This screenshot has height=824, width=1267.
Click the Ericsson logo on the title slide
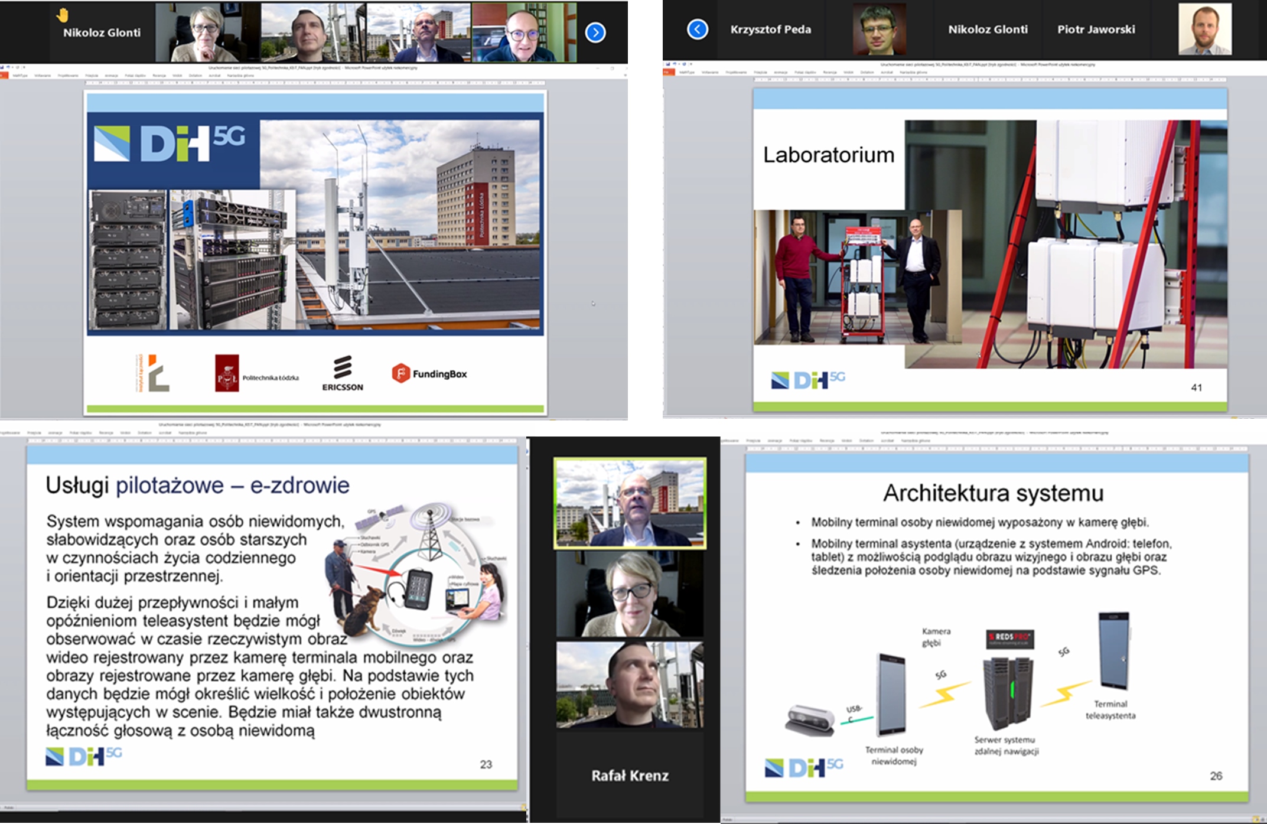point(342,373)
